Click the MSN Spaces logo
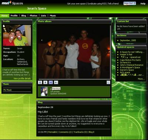148x140 pixels. (12, 3)
